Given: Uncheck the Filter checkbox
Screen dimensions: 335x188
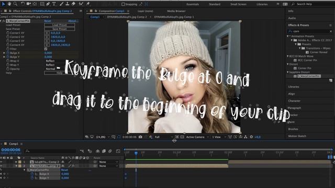Looking at the screenshot, I should [46, 49].
